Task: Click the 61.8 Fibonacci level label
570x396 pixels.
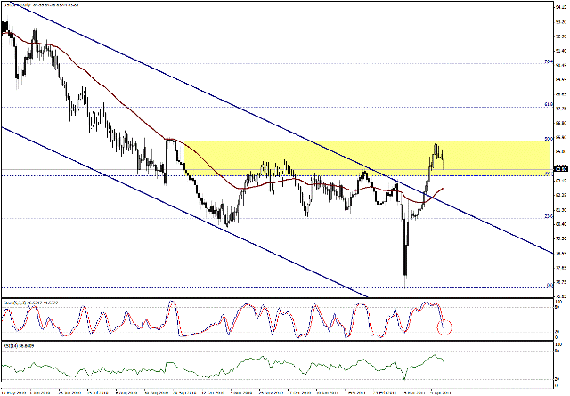Action: tap(548, 104)
